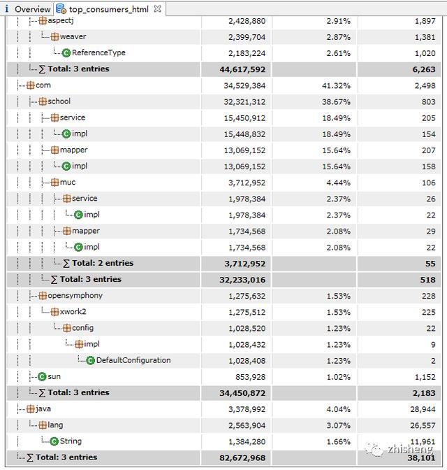Click the school package icon
This screenshot has width=447, height=470.
[x=42, y=101]
